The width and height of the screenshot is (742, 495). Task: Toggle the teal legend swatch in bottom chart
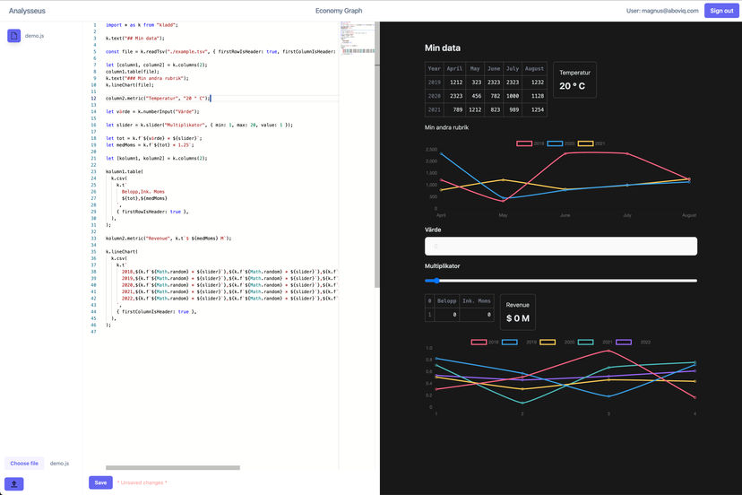[x=586, y=342]
